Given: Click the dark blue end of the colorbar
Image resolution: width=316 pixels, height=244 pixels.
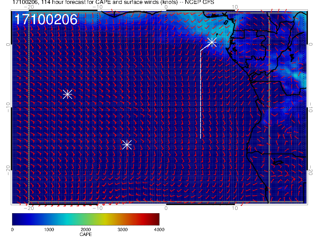Looking at the screenshot, I should [15, 219].
